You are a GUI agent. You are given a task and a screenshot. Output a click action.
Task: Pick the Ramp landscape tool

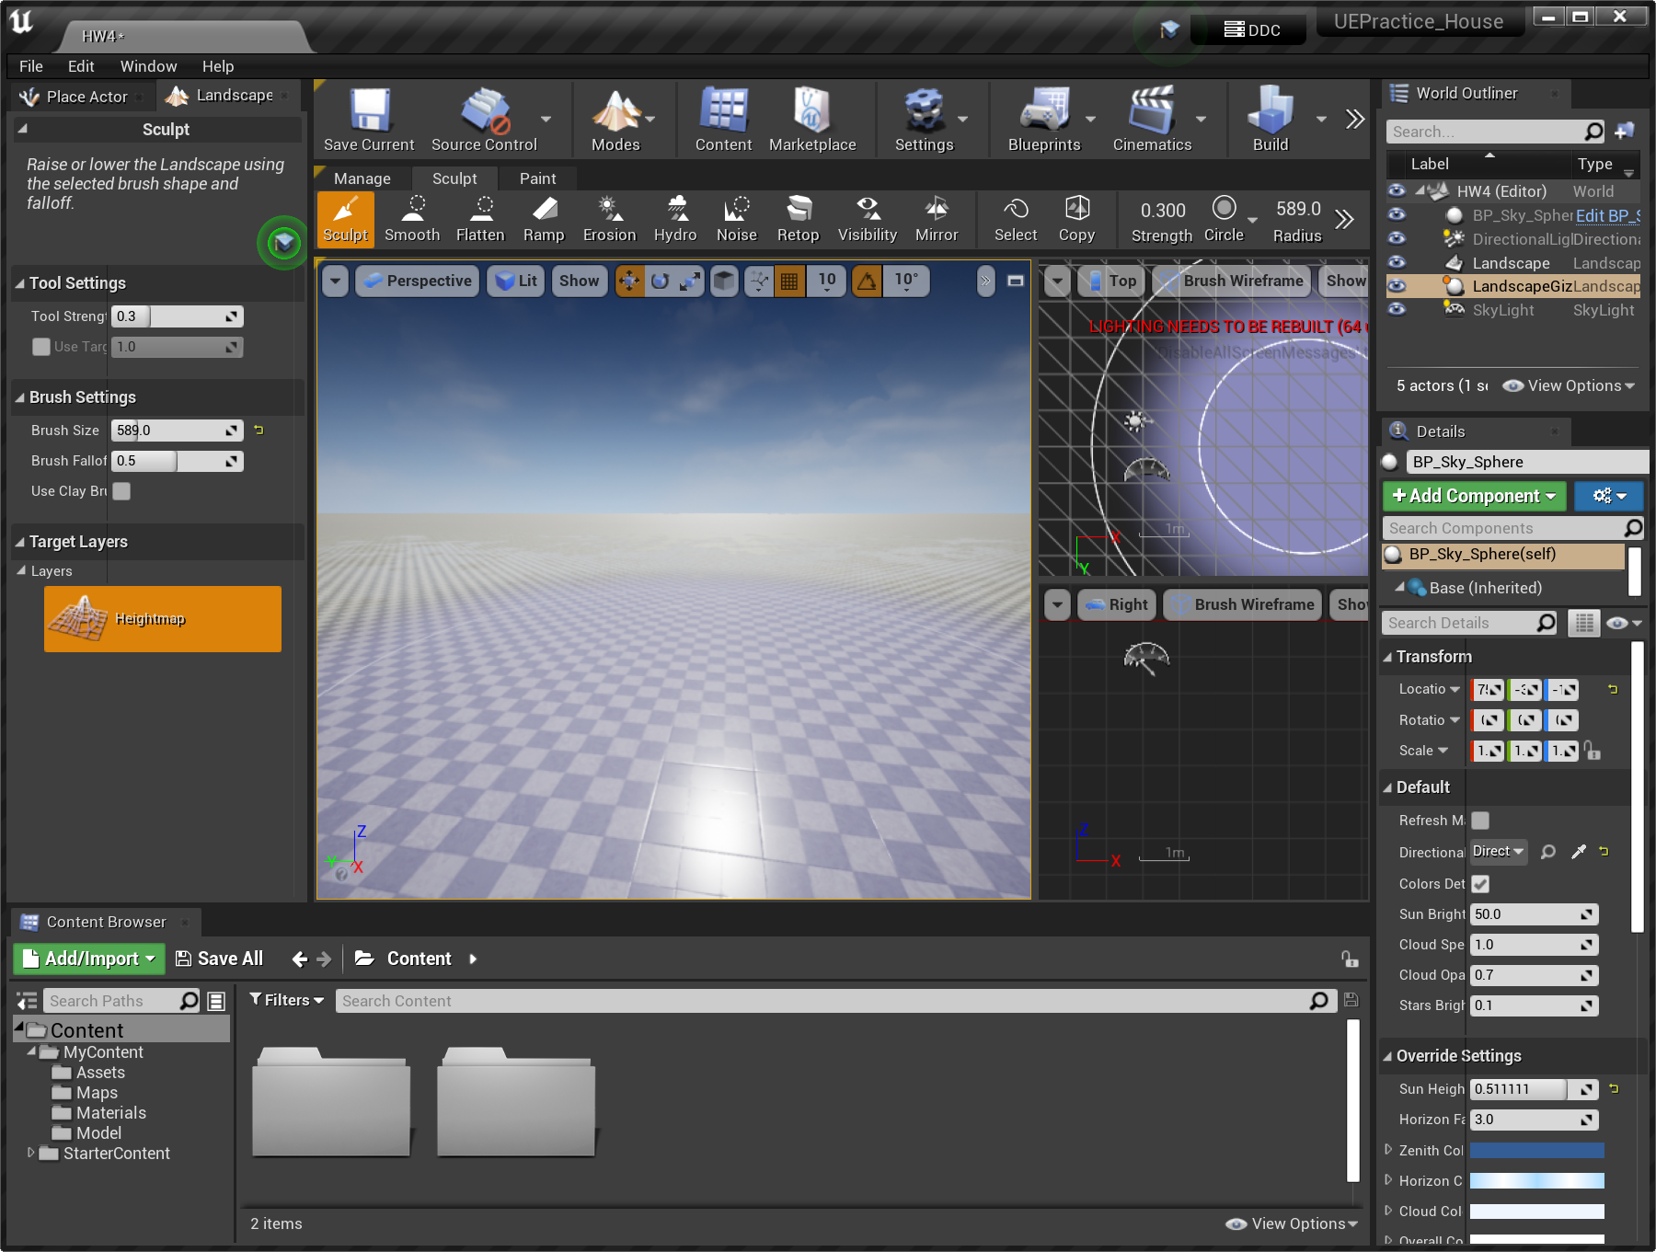[544, 220]
